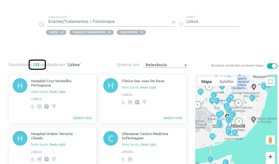Clear the search query with X icon
The height and width of the screenshot is (164, 279).
click(x=173, y=22)
